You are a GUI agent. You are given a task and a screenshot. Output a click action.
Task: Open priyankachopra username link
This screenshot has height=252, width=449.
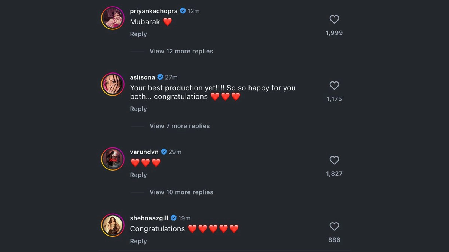153,11
